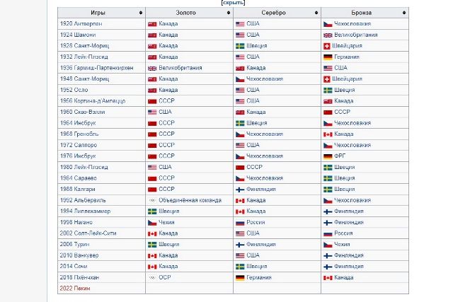Screen dimensions: 453x302
Task: Click the Germany flag in the 2018 silver cell
Action: point(240,277)
